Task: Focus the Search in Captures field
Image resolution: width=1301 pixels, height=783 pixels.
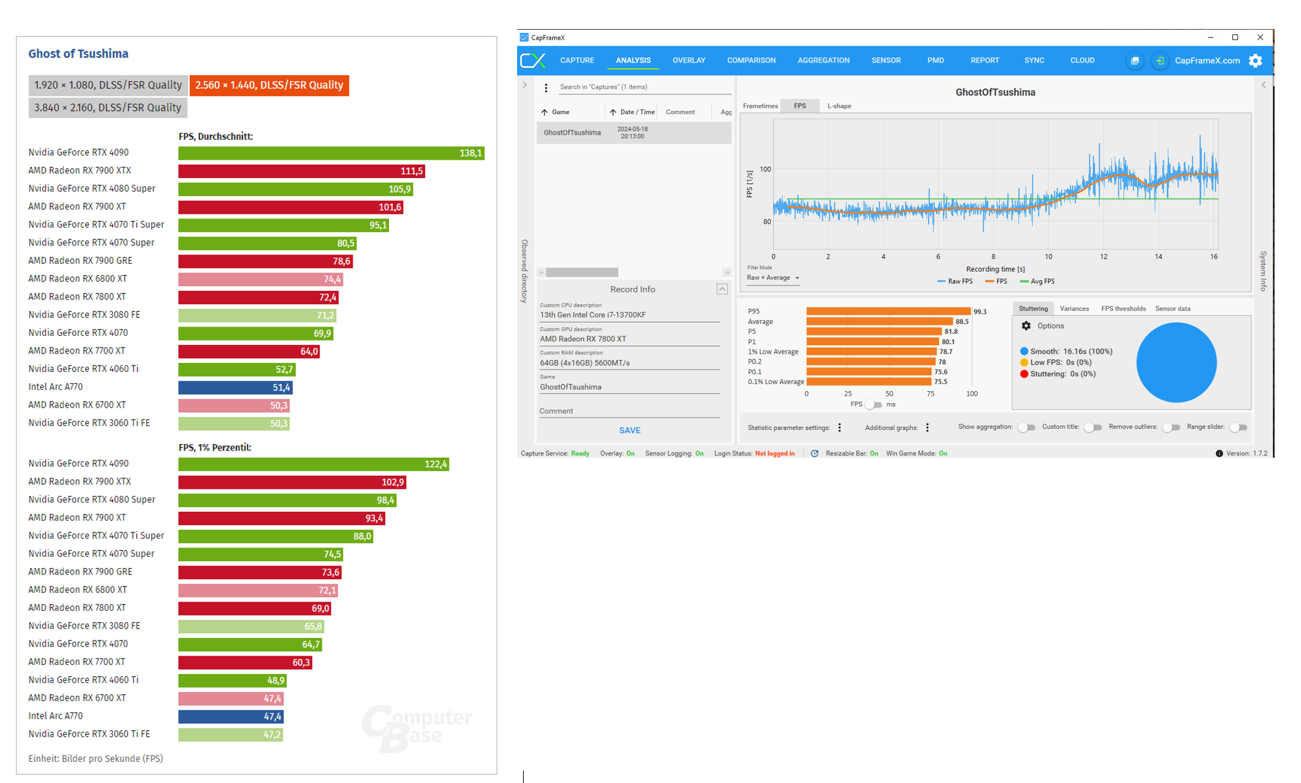Action: (644, 87)
